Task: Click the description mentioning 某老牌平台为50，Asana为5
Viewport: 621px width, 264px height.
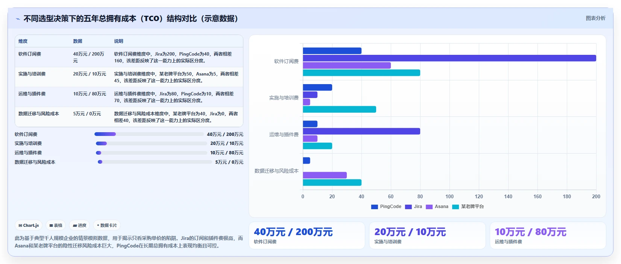Action: coord(176,77)
